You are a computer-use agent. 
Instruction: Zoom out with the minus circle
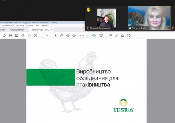(68, 36)
